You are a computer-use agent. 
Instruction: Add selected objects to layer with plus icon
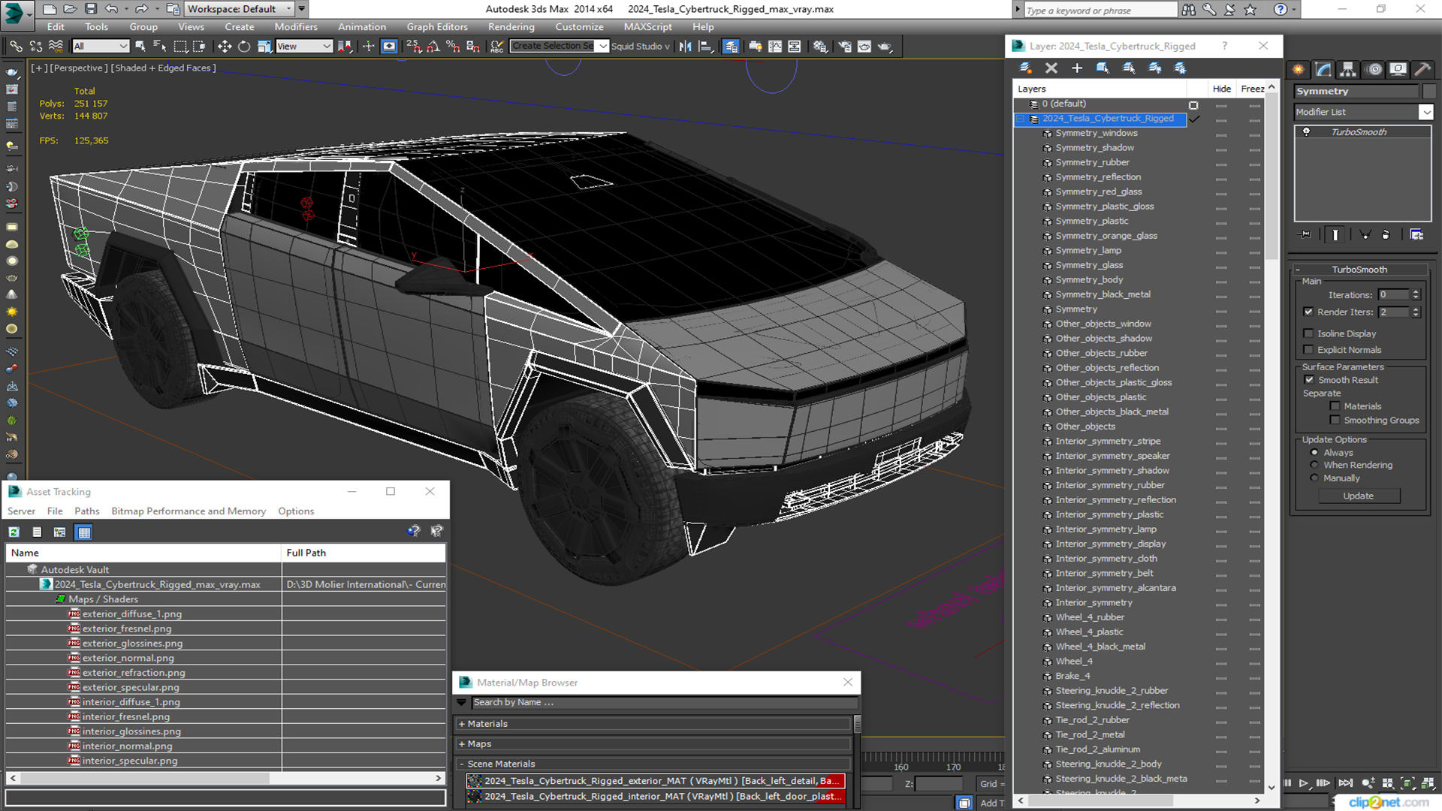(x=1077, y=68)
